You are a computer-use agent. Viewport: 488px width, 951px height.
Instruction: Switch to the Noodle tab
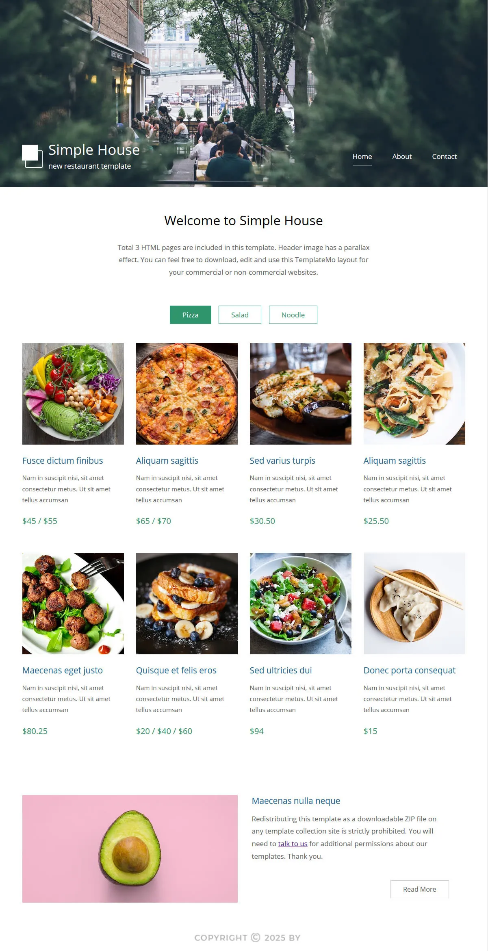tap(293, 315)
